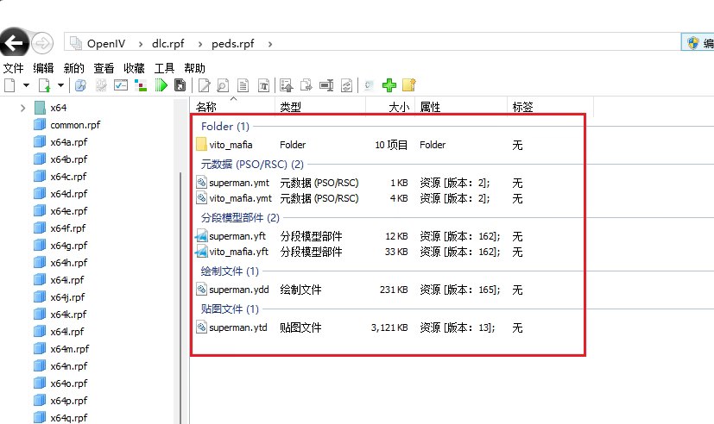714x424 pixels.
Task: Click the magnifier search document icon
Action: point(224,85)
